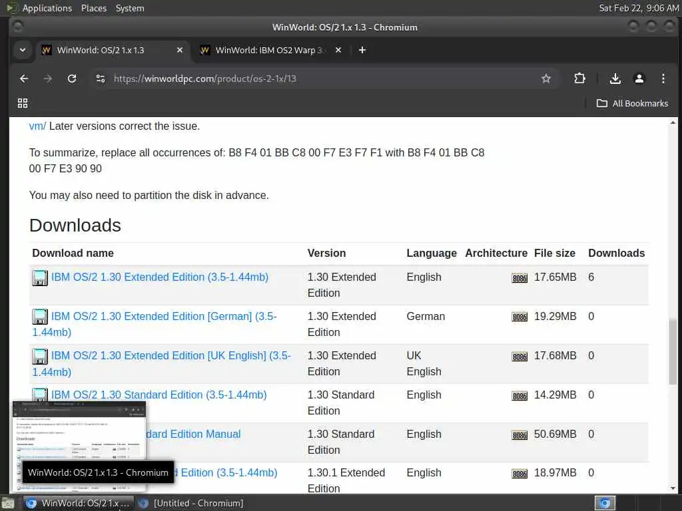Click the Language column header
The height and width of the screenshot is (511, 682).
point(432,253)
